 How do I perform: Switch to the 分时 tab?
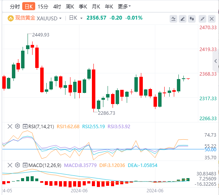(15, 7)
